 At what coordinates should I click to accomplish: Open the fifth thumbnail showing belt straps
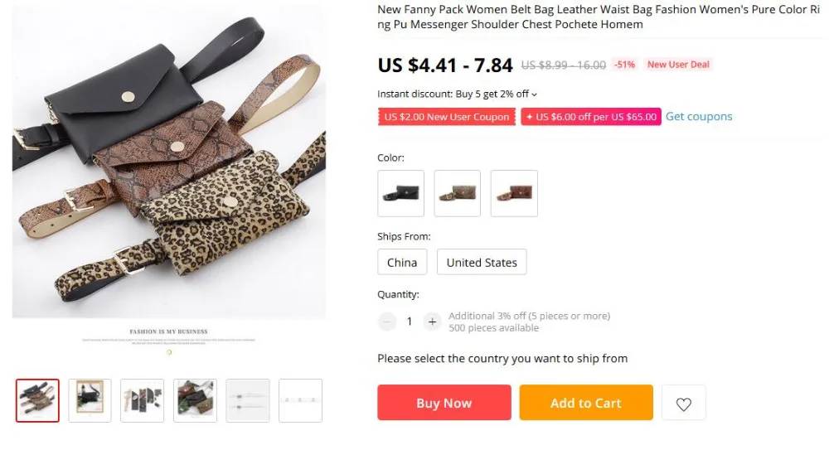pos(248,400)
